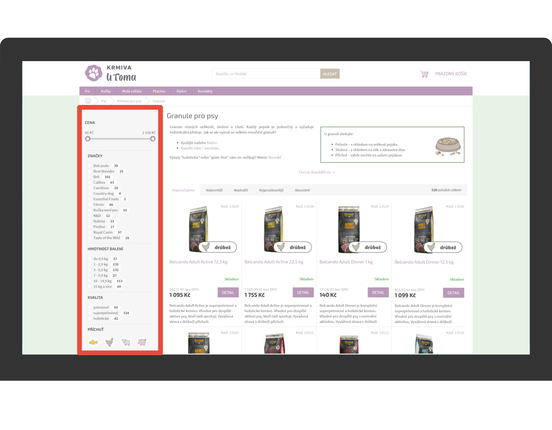Open the Slovník link
Image resolution: width=552 pixels, height=430 pixels.
274,157
